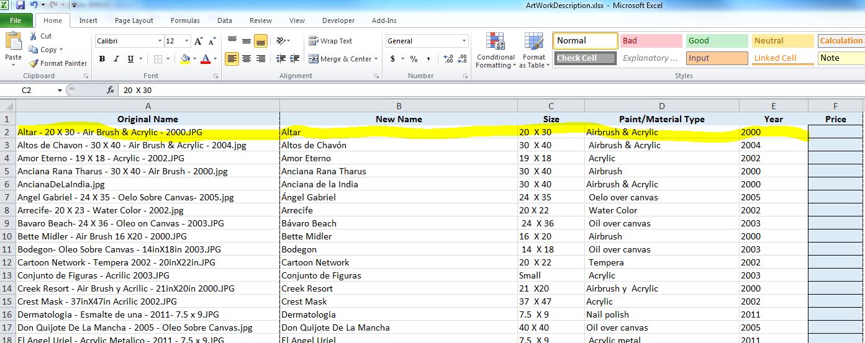This screenshot has height=343, width=865.
Task: Apply Percent Style number format
Action: pos(413,59)
